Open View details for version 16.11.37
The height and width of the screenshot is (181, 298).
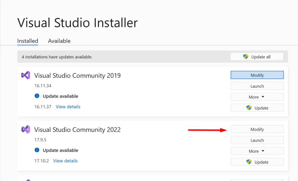(68, 107)
